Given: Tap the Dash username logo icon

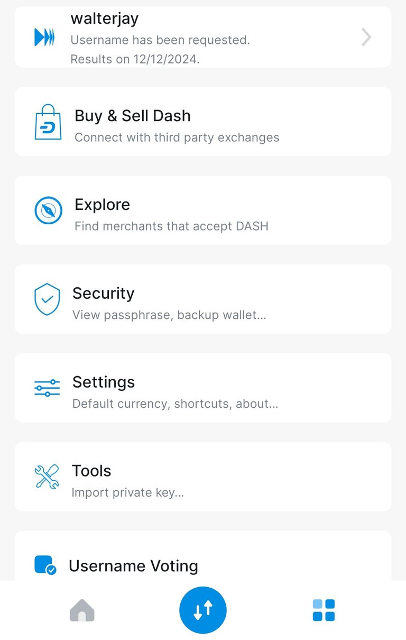Looking at the screenshot, I should (44, 37).
